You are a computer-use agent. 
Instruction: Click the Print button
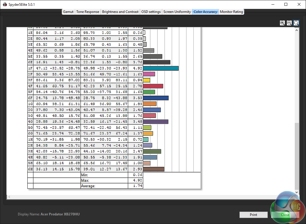(253, 215)
